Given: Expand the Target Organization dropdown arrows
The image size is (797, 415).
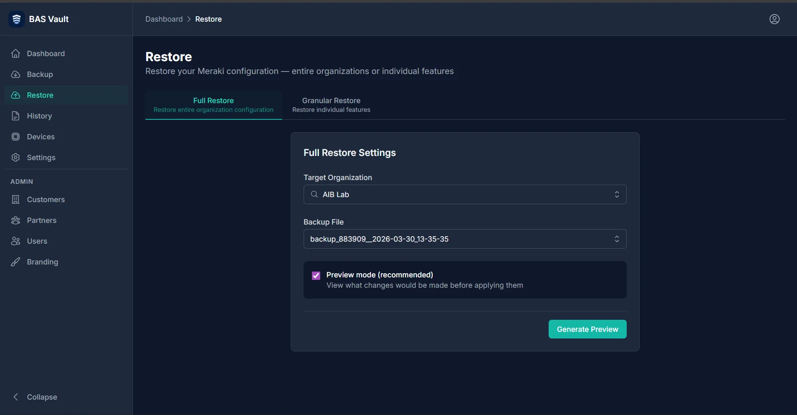Looking at the screenshot, I should (x=617, y=195).
